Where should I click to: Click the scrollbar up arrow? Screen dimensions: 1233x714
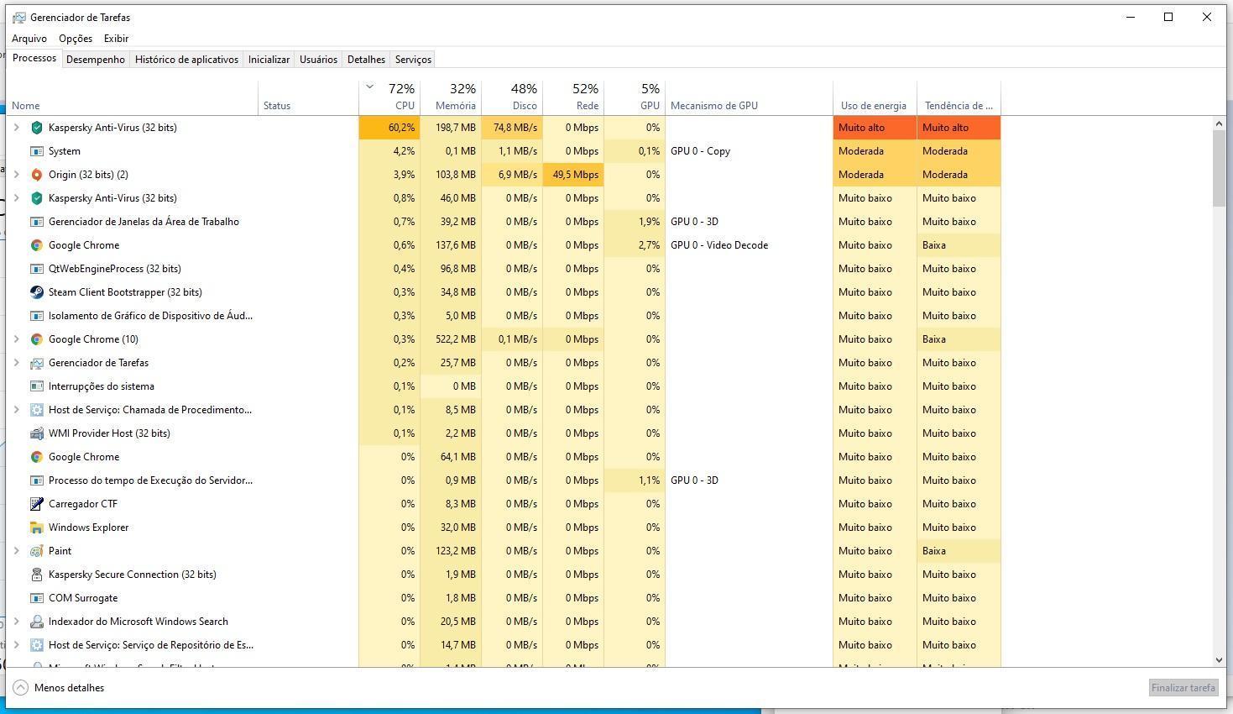tap(1220, 123)
